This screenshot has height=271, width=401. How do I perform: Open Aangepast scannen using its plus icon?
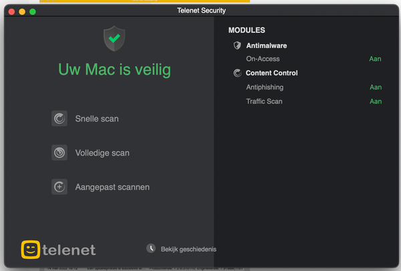tap(59, 187)
